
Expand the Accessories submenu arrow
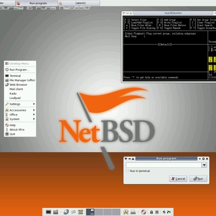click(x=34, y=110)
